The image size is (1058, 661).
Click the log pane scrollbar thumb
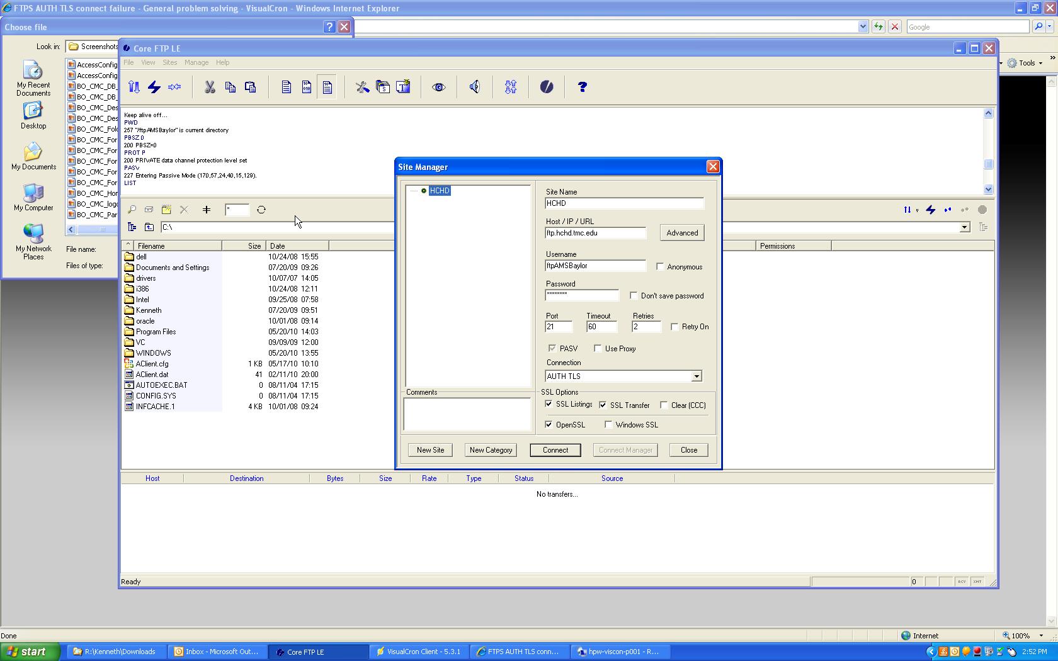[988, 164]
